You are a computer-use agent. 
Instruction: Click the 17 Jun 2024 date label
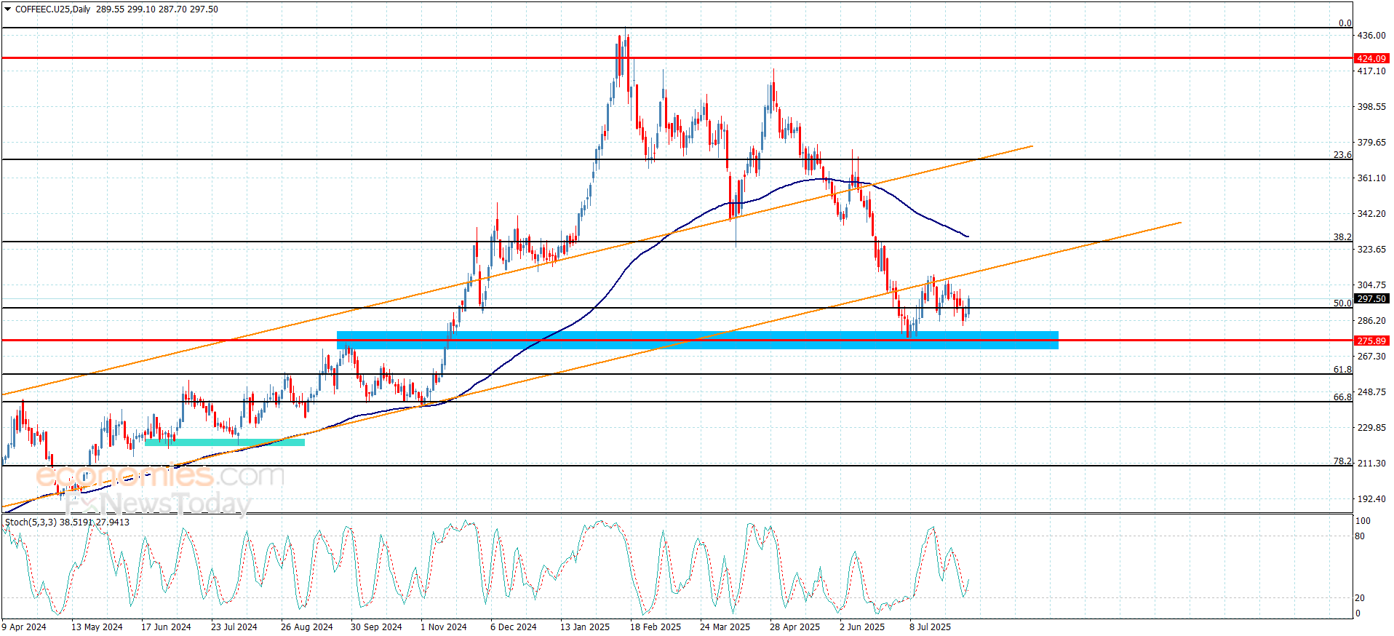click(166, 627)
